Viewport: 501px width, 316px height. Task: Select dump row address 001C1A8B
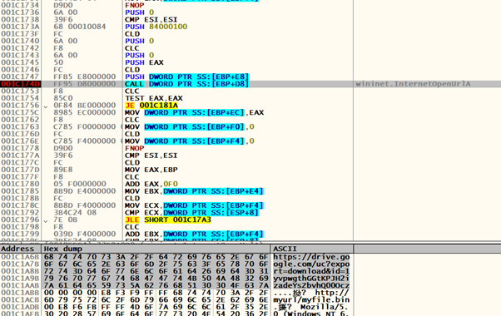click(20, 271)
